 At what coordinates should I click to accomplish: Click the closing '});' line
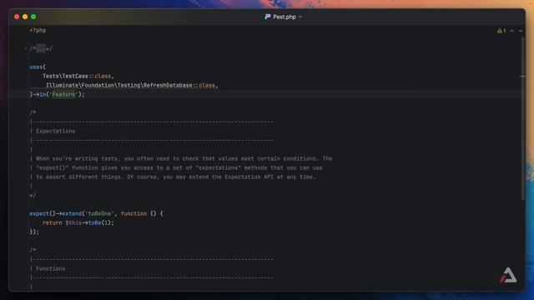click(34, 232)
